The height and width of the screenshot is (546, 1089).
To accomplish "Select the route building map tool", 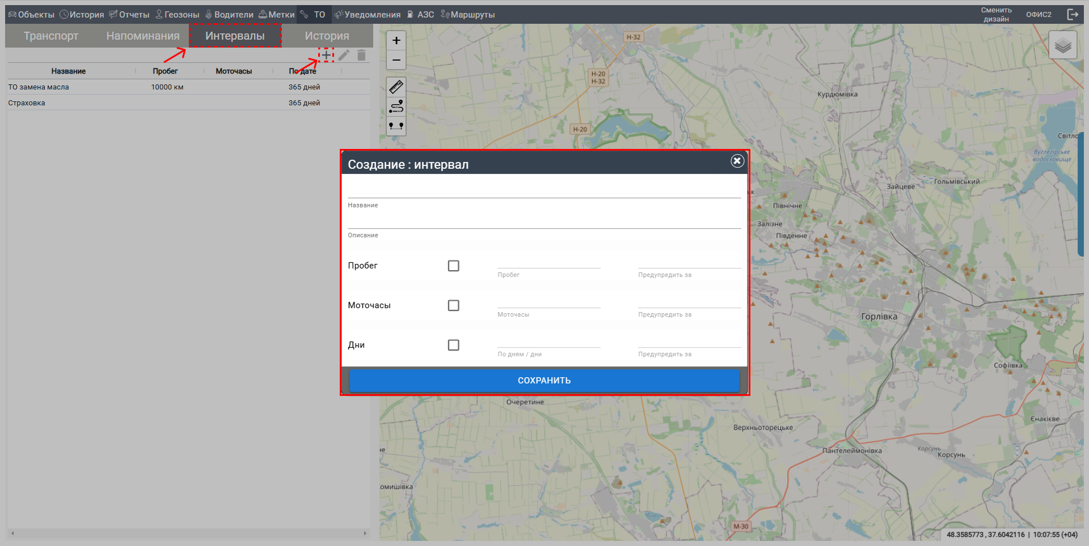I will point(396,106).
